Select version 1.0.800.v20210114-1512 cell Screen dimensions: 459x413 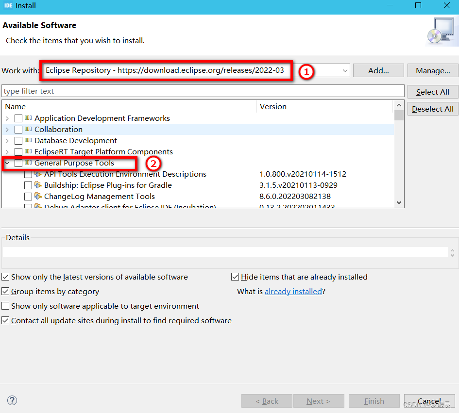303,174
